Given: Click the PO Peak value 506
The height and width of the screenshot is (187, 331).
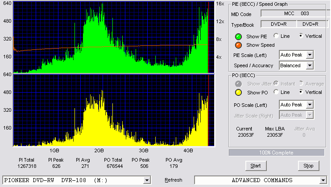Looking at the screenshot, I should (144, 166).
